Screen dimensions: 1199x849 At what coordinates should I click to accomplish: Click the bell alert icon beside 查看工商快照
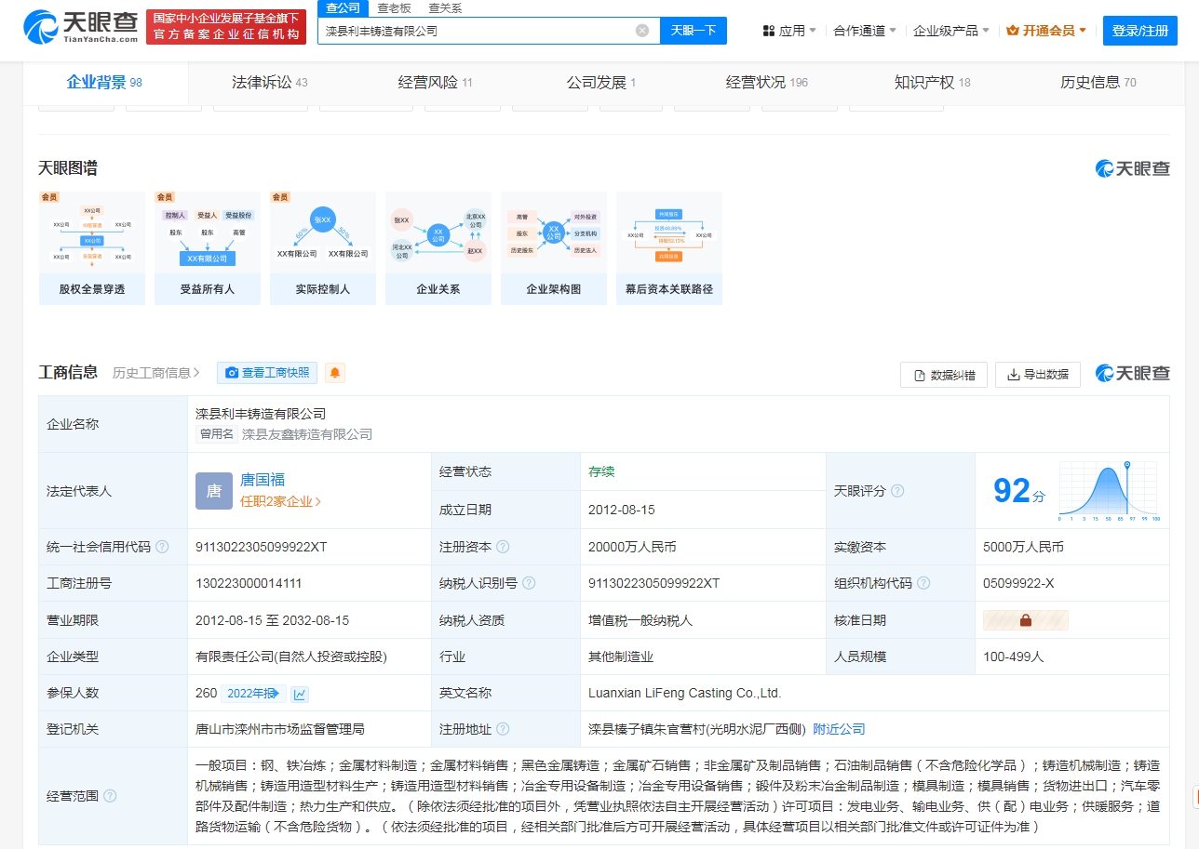point(335,373)
